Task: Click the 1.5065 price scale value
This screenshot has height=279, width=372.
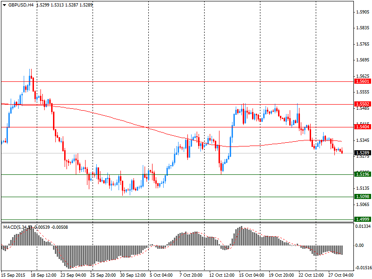Action: (x=363, y=205)
